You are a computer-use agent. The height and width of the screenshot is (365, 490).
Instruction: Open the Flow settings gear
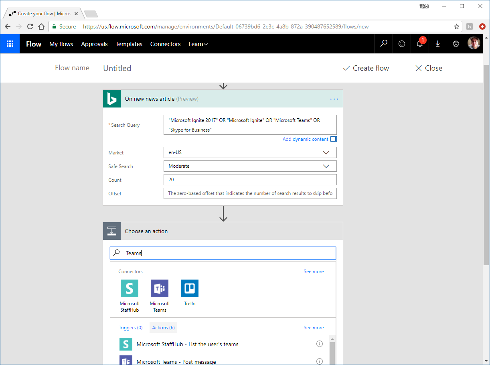click(x=456, y=44)
